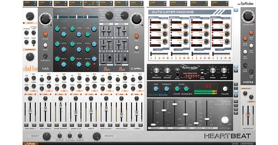Flip the Up/Down switch on Percussion 1
Viewport: 278px width, 145px height.
(x=110, y=58)
